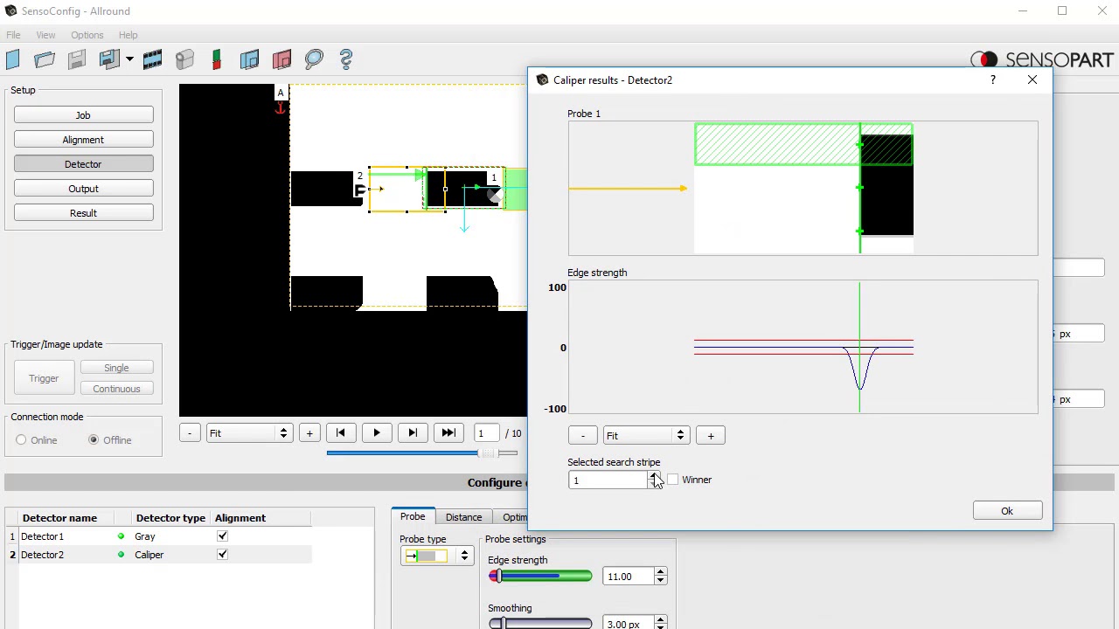
Task: Open the Probe type dropdown
Action: pos(435,556)
